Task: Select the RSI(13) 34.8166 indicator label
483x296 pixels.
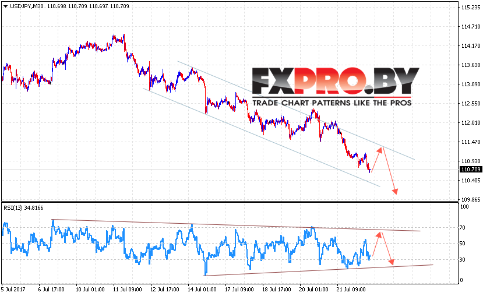Action: click(23, 208)
